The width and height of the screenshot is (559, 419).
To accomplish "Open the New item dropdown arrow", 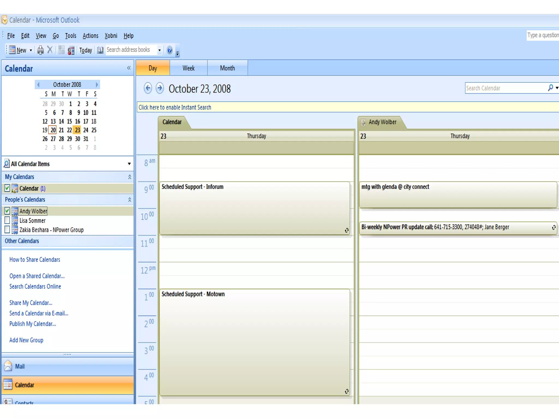I will [31, 50].
